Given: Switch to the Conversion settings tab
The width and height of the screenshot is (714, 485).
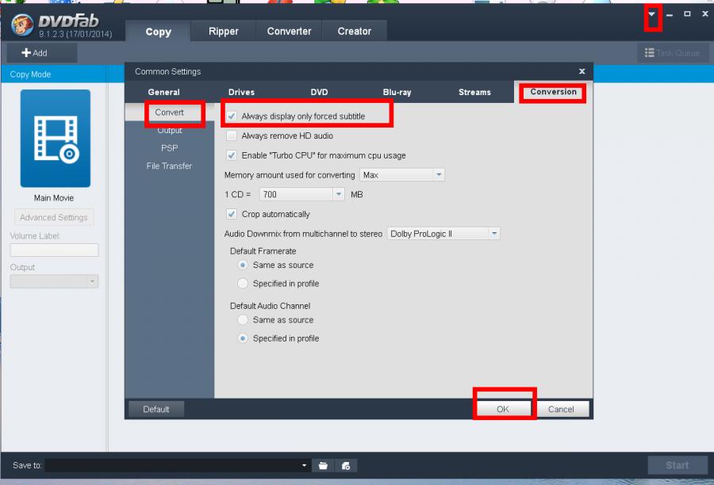Looking at the screenshot, I should click(x=553, y=92).
